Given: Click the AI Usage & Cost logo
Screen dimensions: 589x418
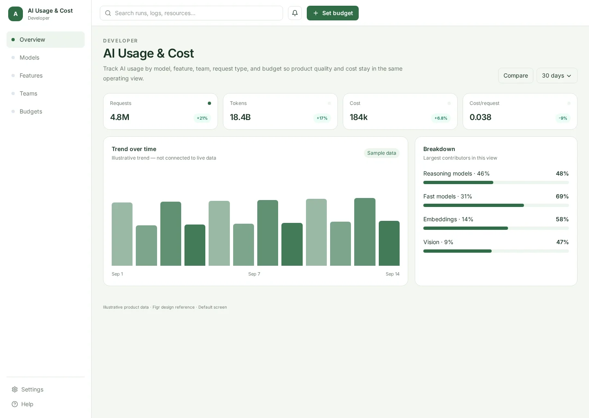Looking at the screenshot, I should coord(16,14).
